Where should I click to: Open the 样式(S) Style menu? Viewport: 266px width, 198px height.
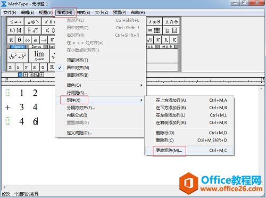(84, 13)
